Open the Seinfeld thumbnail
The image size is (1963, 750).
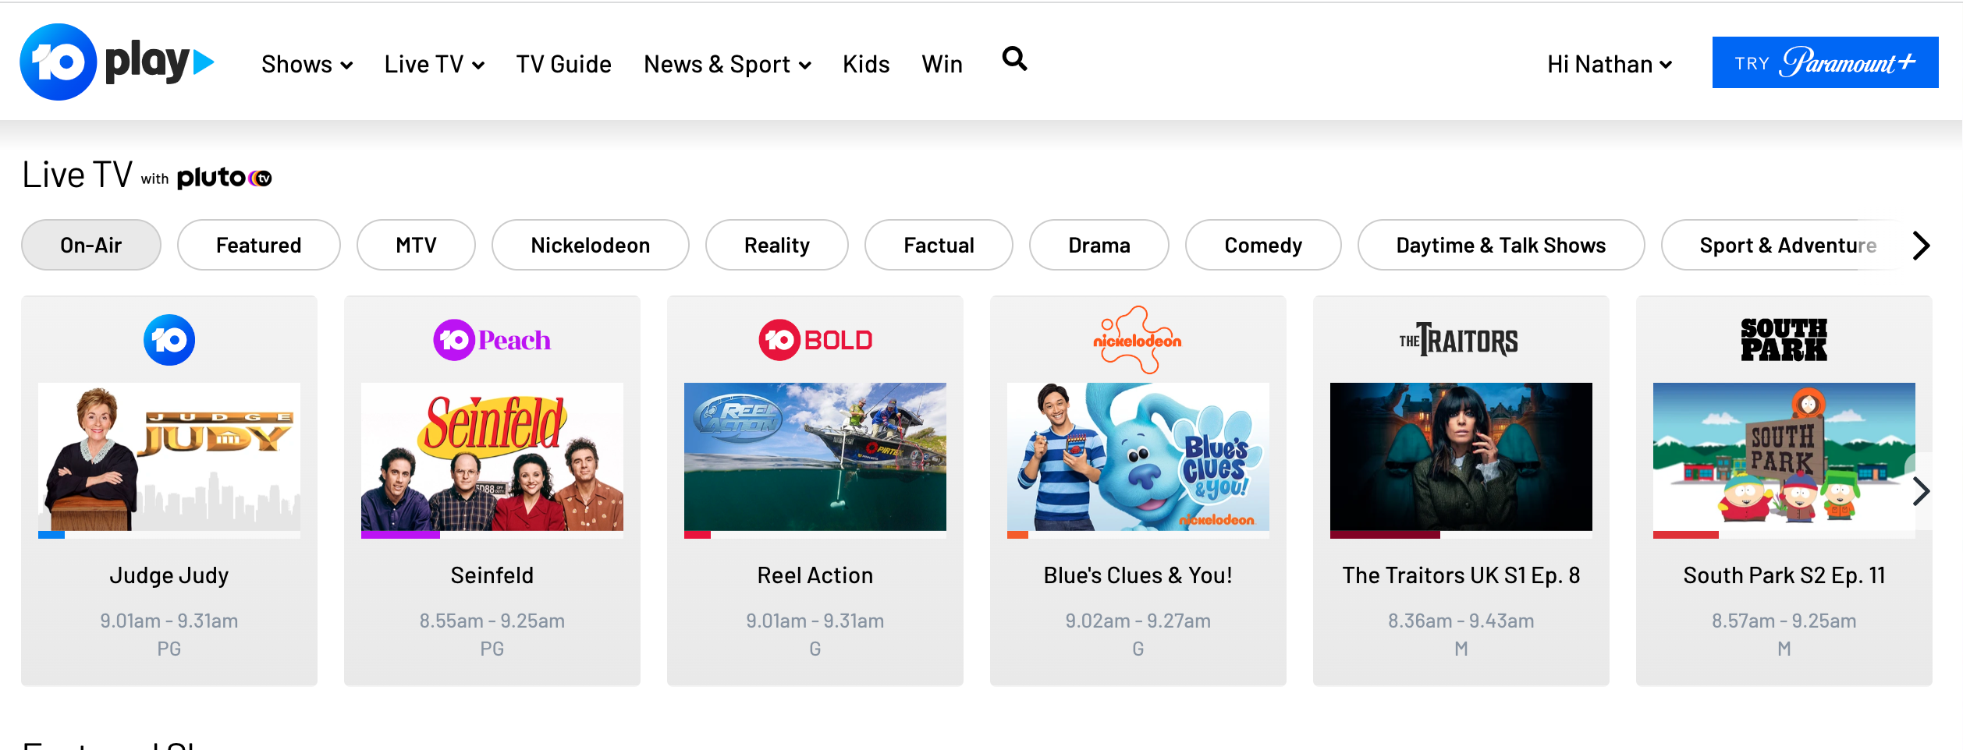point(492,457)
